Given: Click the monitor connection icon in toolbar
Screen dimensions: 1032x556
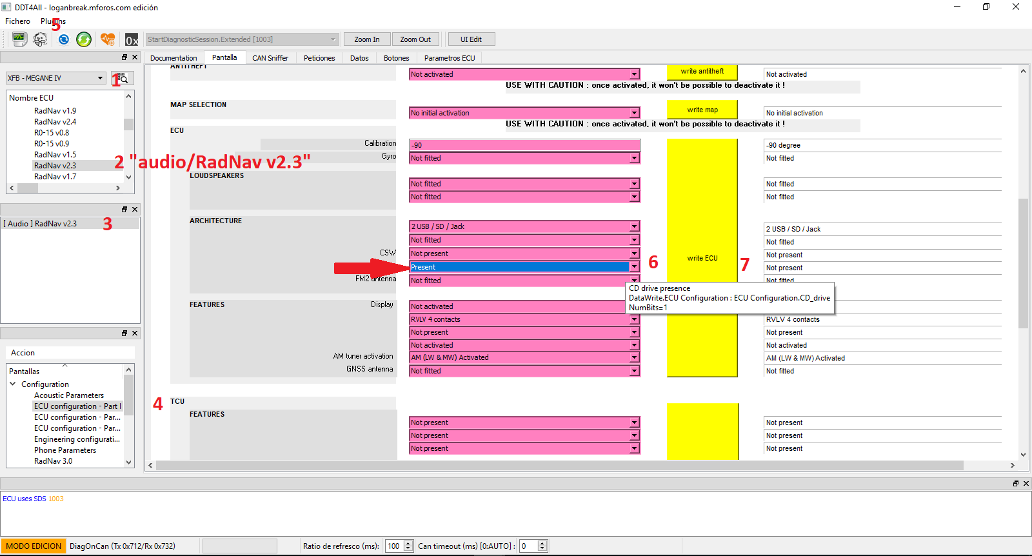Looking at the screenshot, I should [19, 39].
